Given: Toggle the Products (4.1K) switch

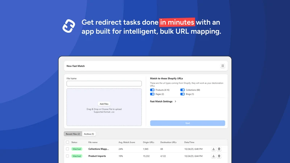Looking at the screenshot, I should 152,90.
